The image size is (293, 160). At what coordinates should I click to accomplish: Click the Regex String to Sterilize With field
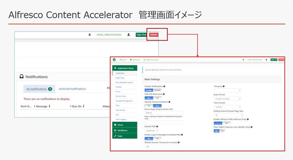(x=164, y=113)
